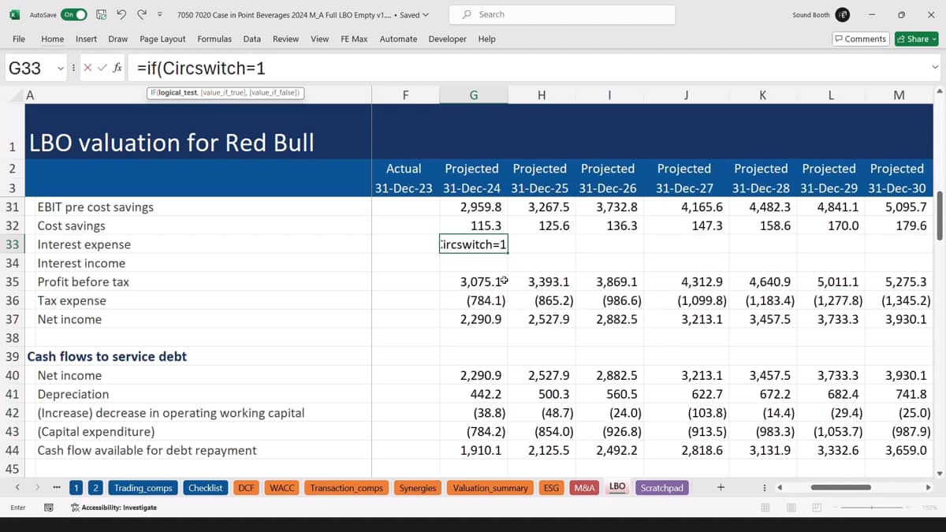Open Customize Quick Access Toolbar dropdown
Image resolution: width=946 pixels, height=532 pixels.
[x=160, y=14]
